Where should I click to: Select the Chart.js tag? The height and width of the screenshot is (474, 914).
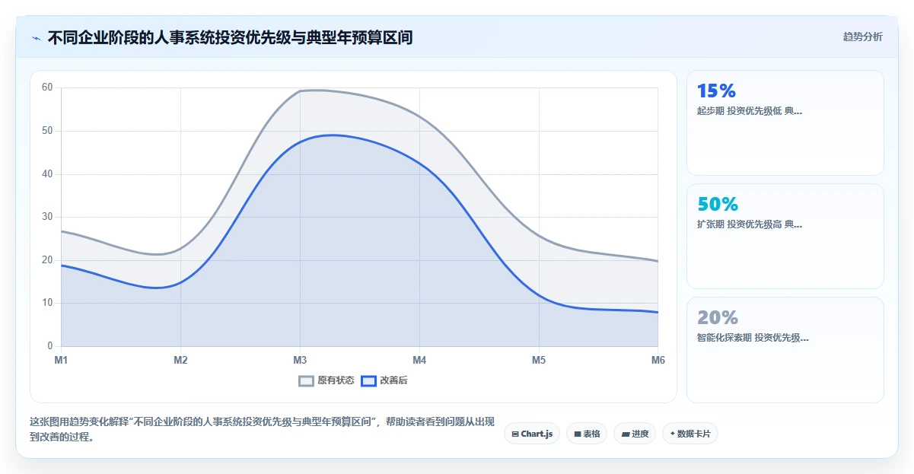pyautogui.click(x=532, y=434)
